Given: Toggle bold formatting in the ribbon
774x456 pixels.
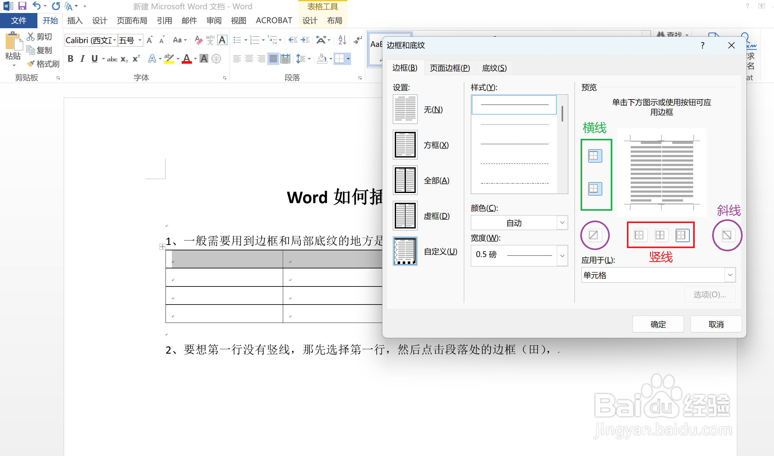Looking at the screenshot, I should pyautogui.click(x=70, y=58).
